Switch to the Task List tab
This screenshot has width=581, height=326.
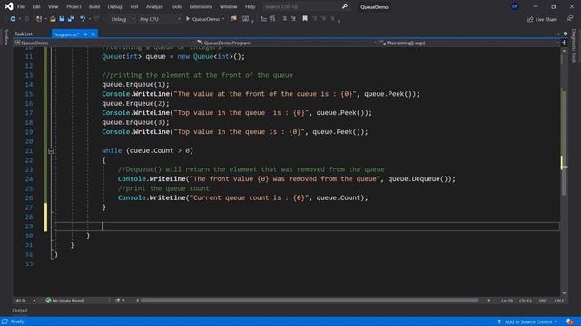[24, 34]
